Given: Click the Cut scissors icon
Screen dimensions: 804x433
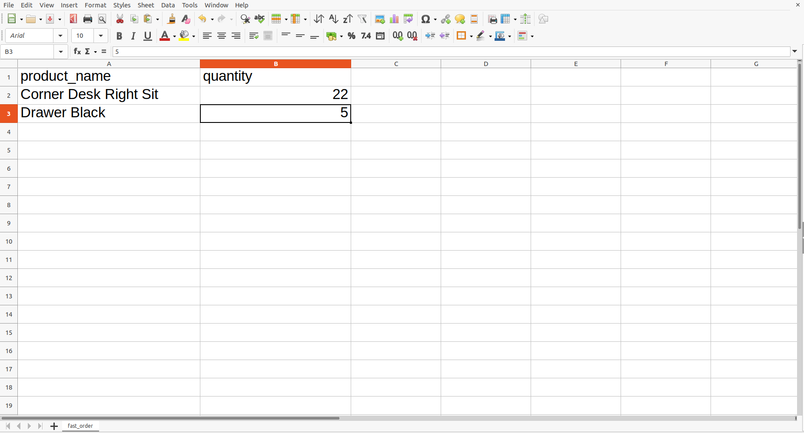Looking at the screenshot, I should coord(120,19).
